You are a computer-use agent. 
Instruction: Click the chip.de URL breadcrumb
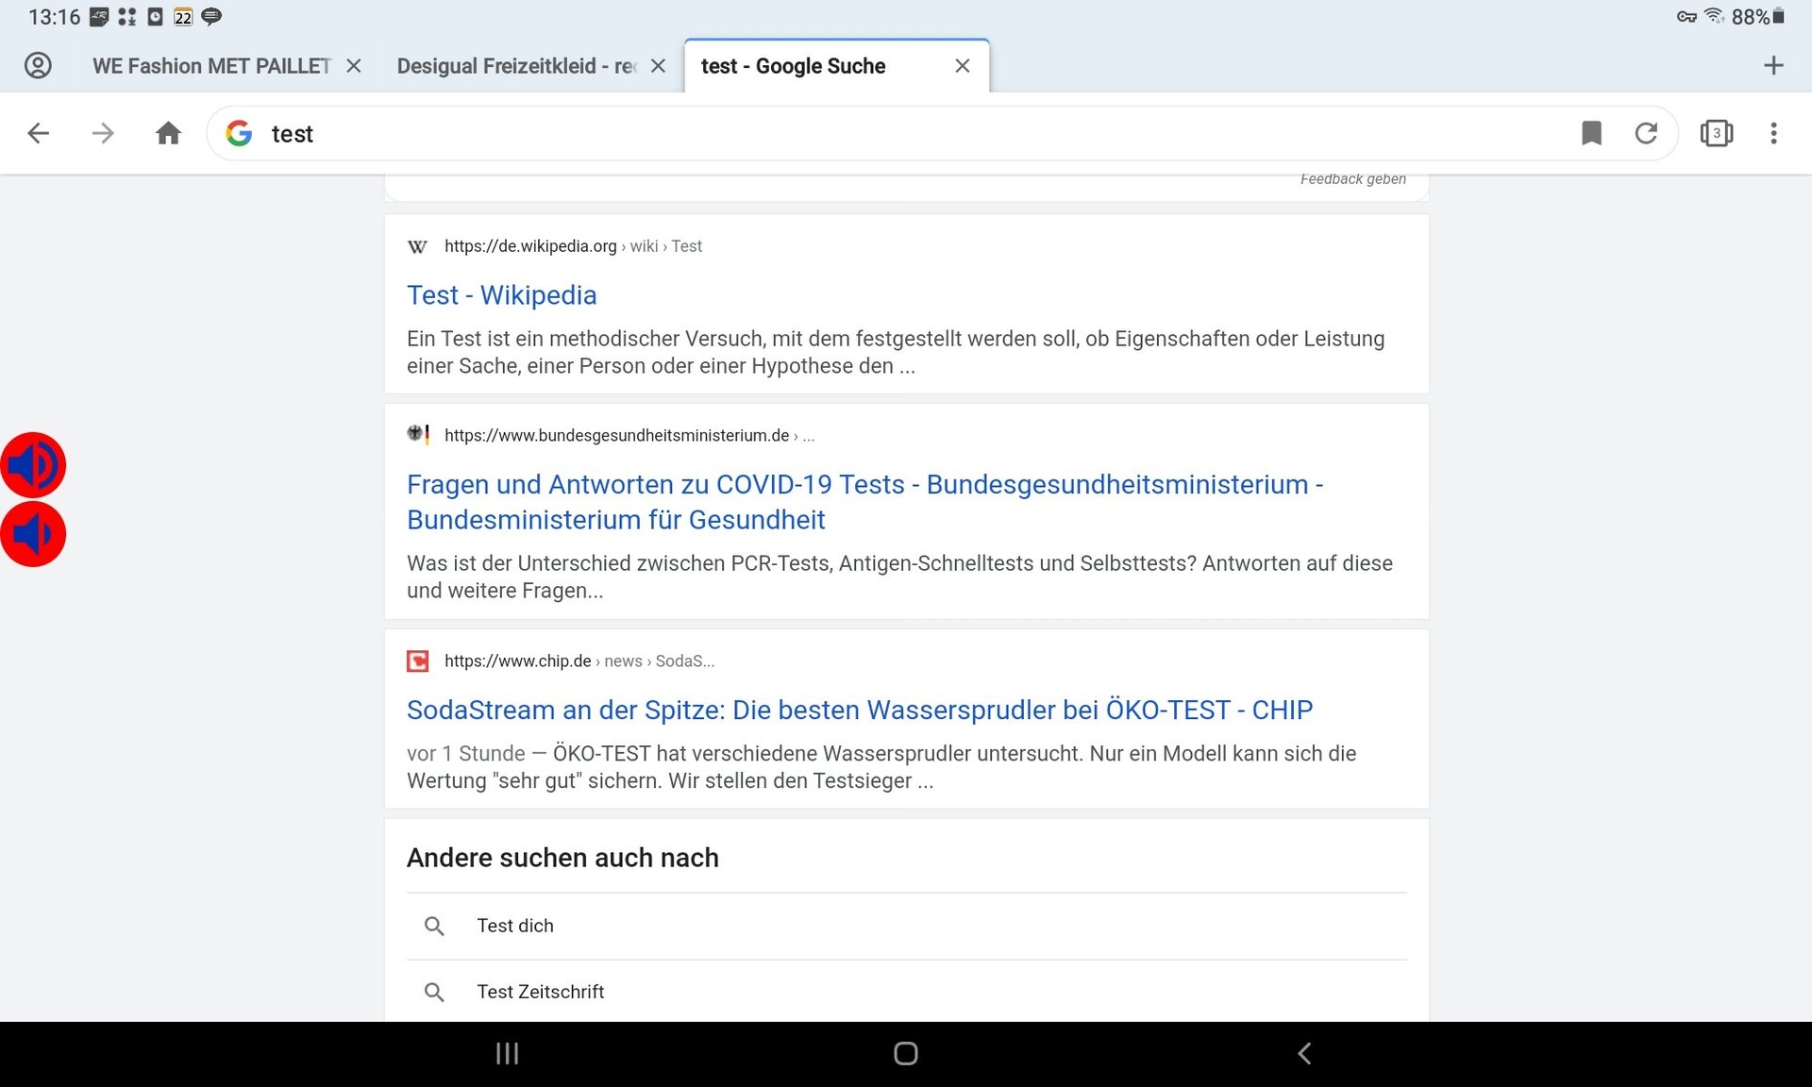[x=579, y=661]
